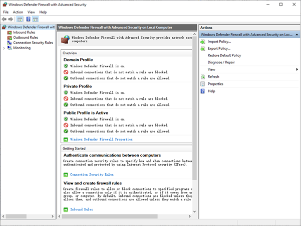Toggle the Show/Hide Console Tree toolbar icon
301x226 pixels.
click(20, 19)
